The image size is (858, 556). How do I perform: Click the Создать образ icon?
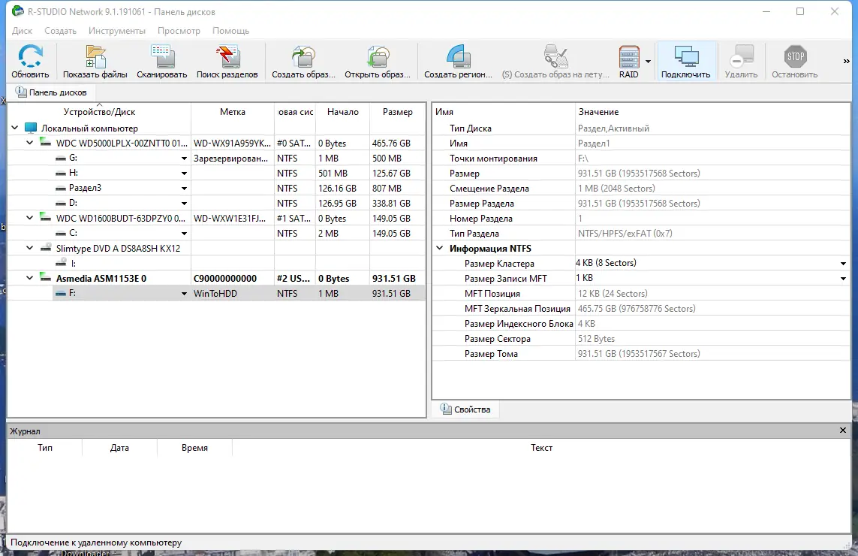point(303,60)
